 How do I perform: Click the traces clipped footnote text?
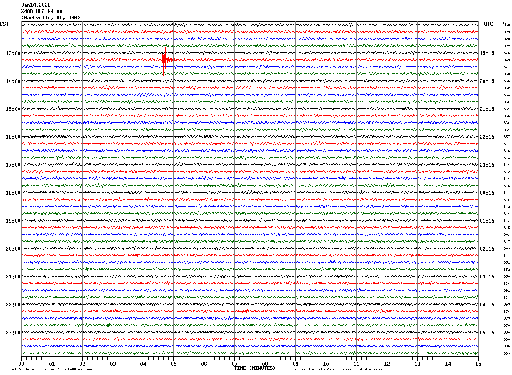pyautogui.click(x=332, y=369)
